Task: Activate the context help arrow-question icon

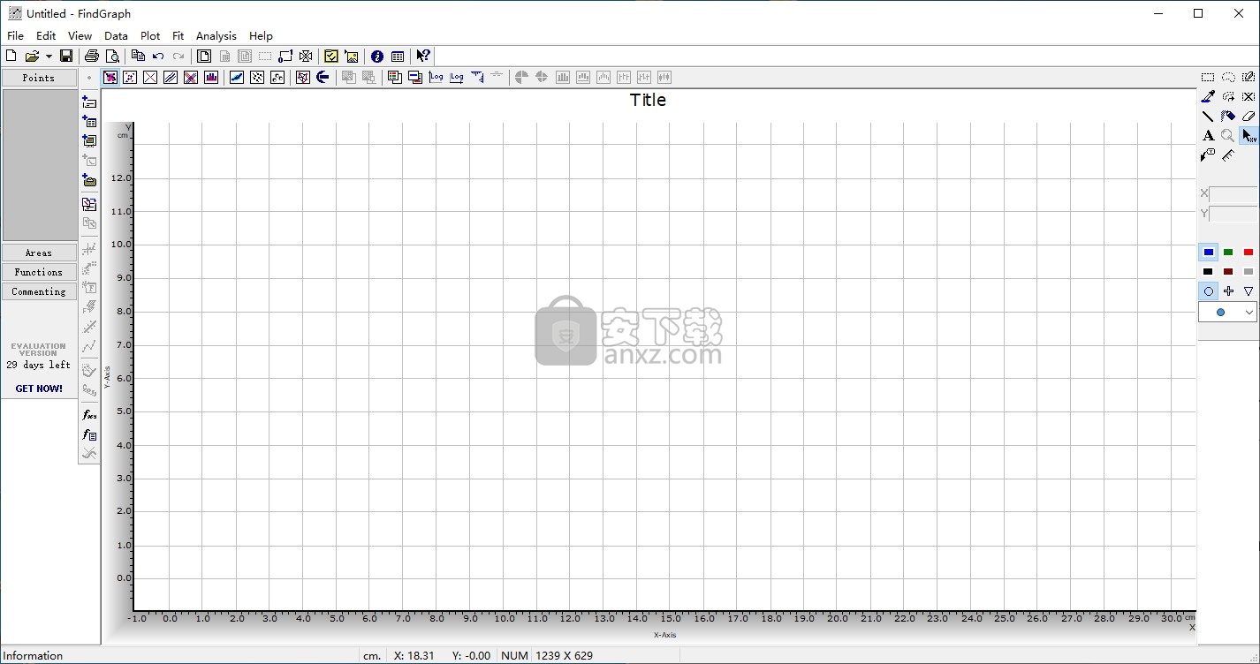Action: (423, 56)
